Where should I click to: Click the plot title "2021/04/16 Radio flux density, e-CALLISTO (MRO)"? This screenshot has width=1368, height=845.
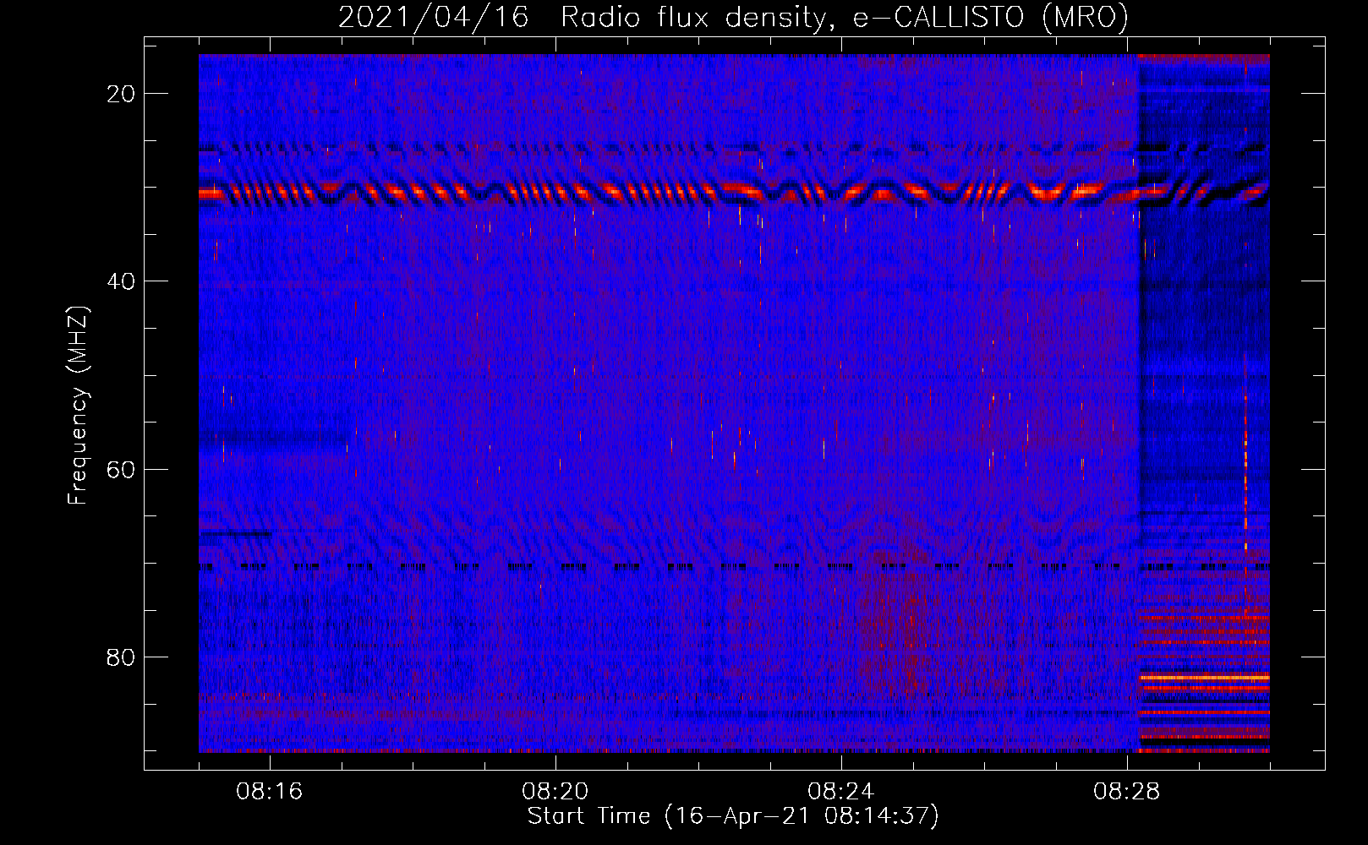733,17
